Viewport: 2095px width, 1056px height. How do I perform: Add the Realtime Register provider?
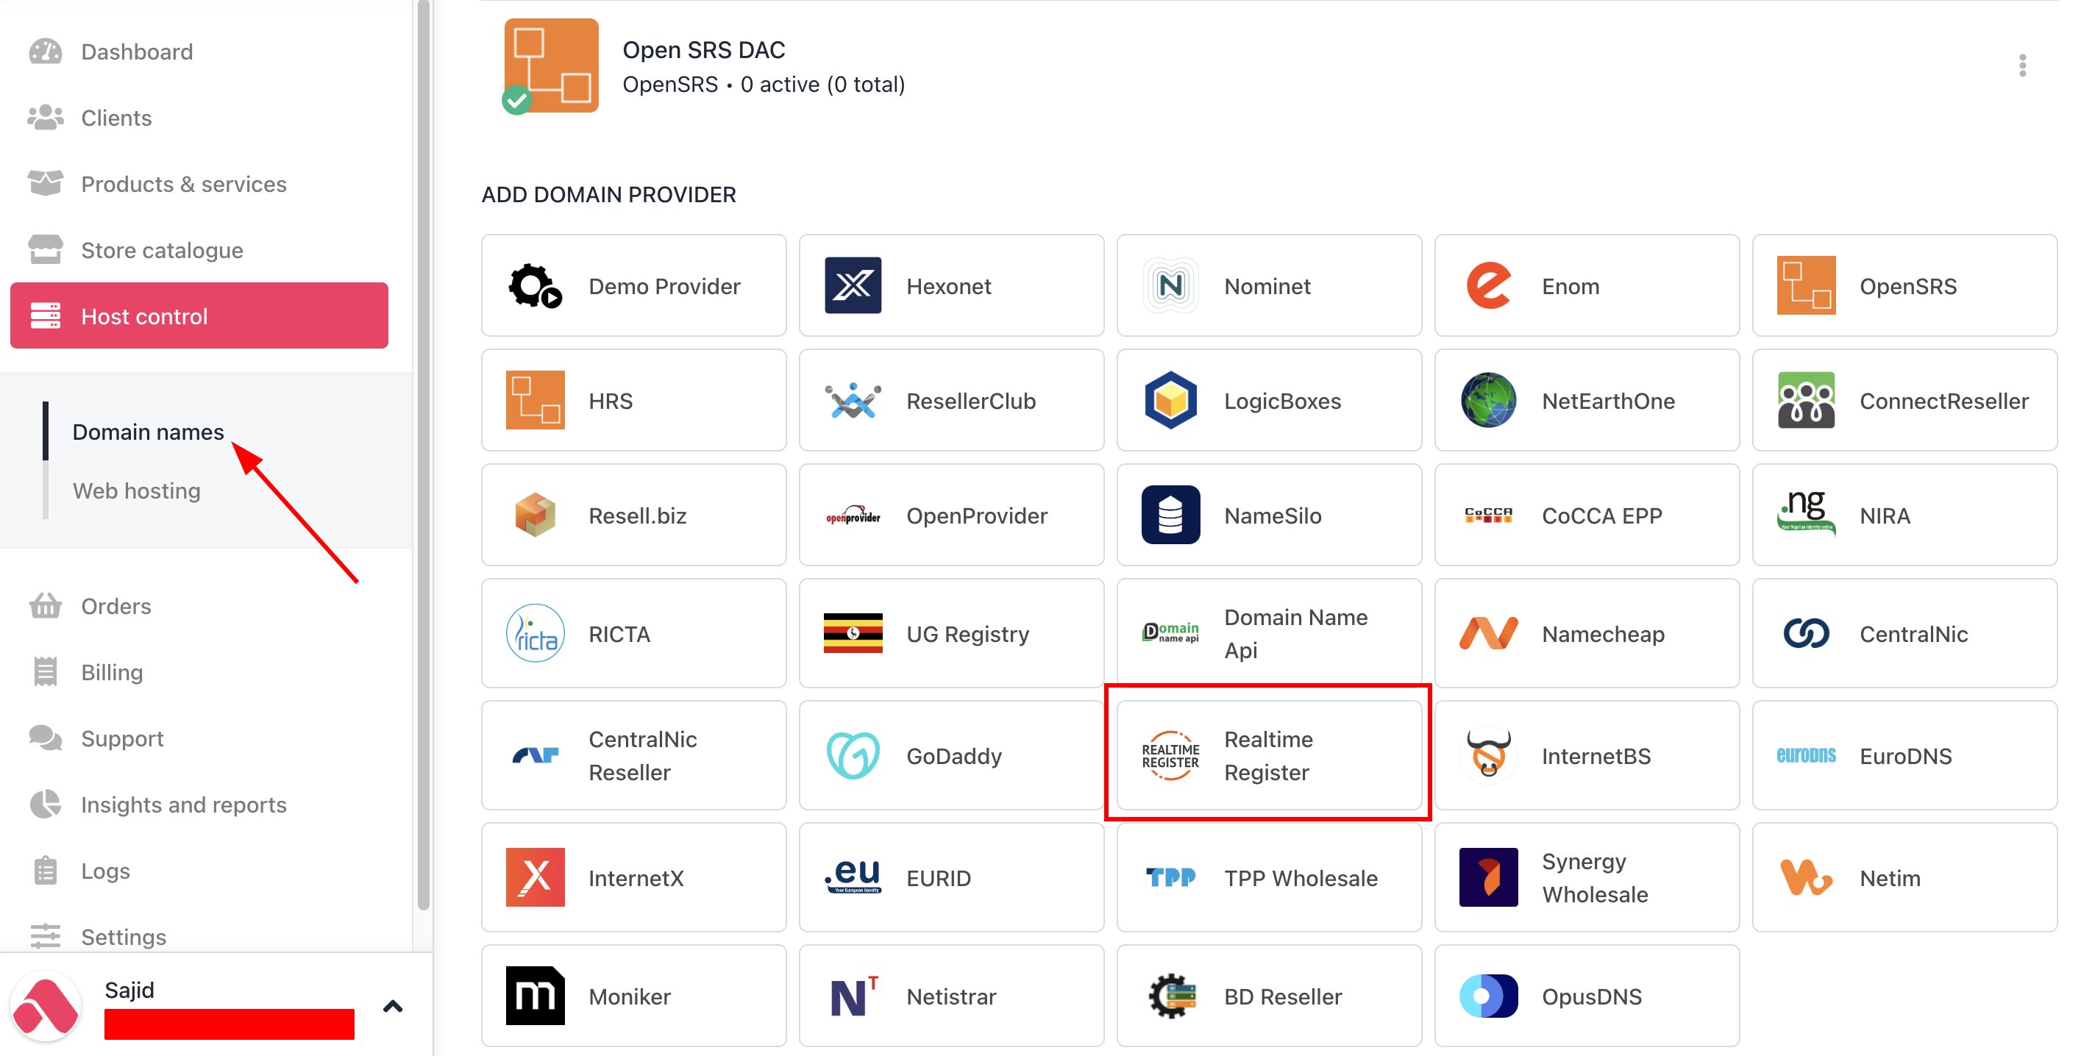click(1270, 755)
